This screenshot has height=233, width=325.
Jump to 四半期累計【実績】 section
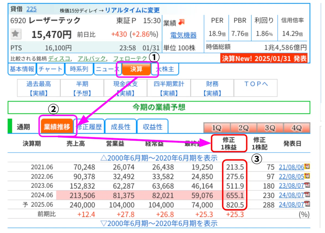click(x=169, y=88)
